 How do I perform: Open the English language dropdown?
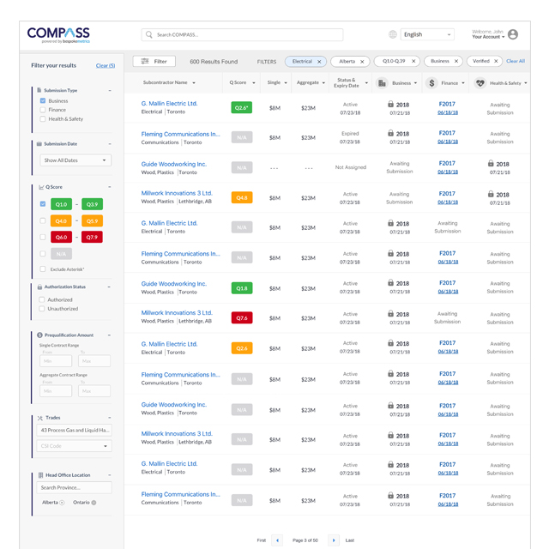coord(427,34)
